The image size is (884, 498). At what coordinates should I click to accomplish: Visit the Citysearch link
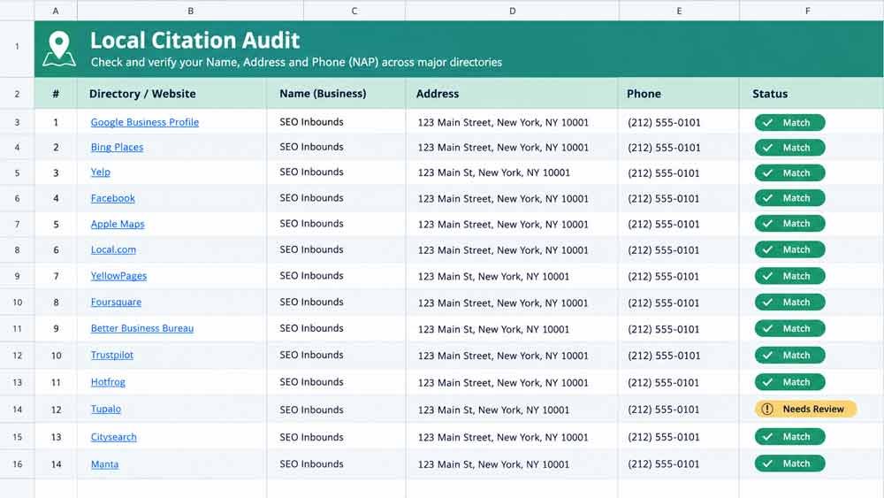point(113,437)
